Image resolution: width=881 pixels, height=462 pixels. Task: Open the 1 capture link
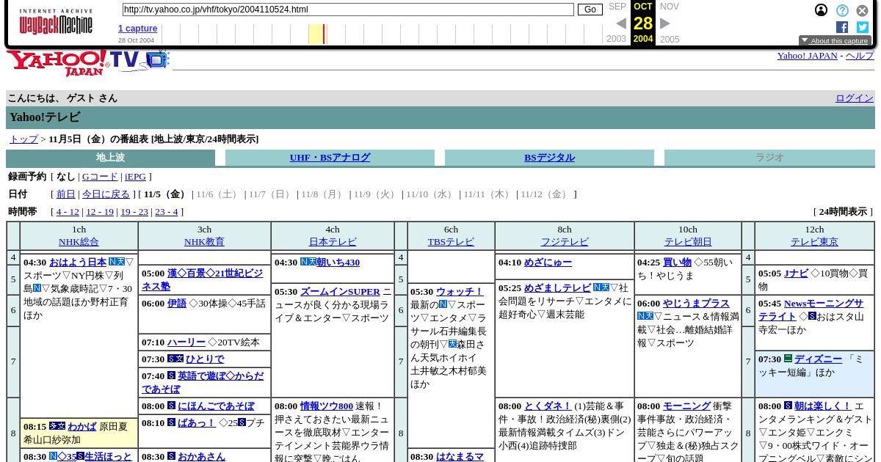(137, 29)
